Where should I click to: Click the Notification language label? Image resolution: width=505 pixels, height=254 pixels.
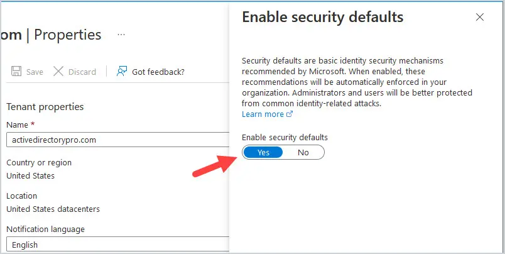coord(45,229)
